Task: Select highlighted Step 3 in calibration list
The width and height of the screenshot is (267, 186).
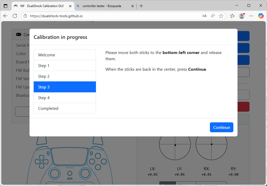Action: (x=65, y=87)
